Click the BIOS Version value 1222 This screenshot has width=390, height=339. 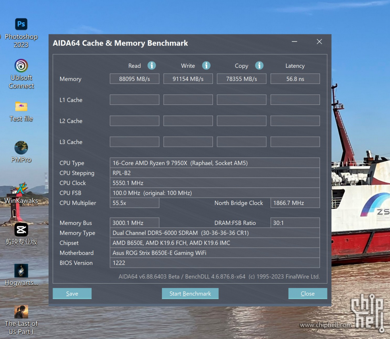click(x=215, y=263)
